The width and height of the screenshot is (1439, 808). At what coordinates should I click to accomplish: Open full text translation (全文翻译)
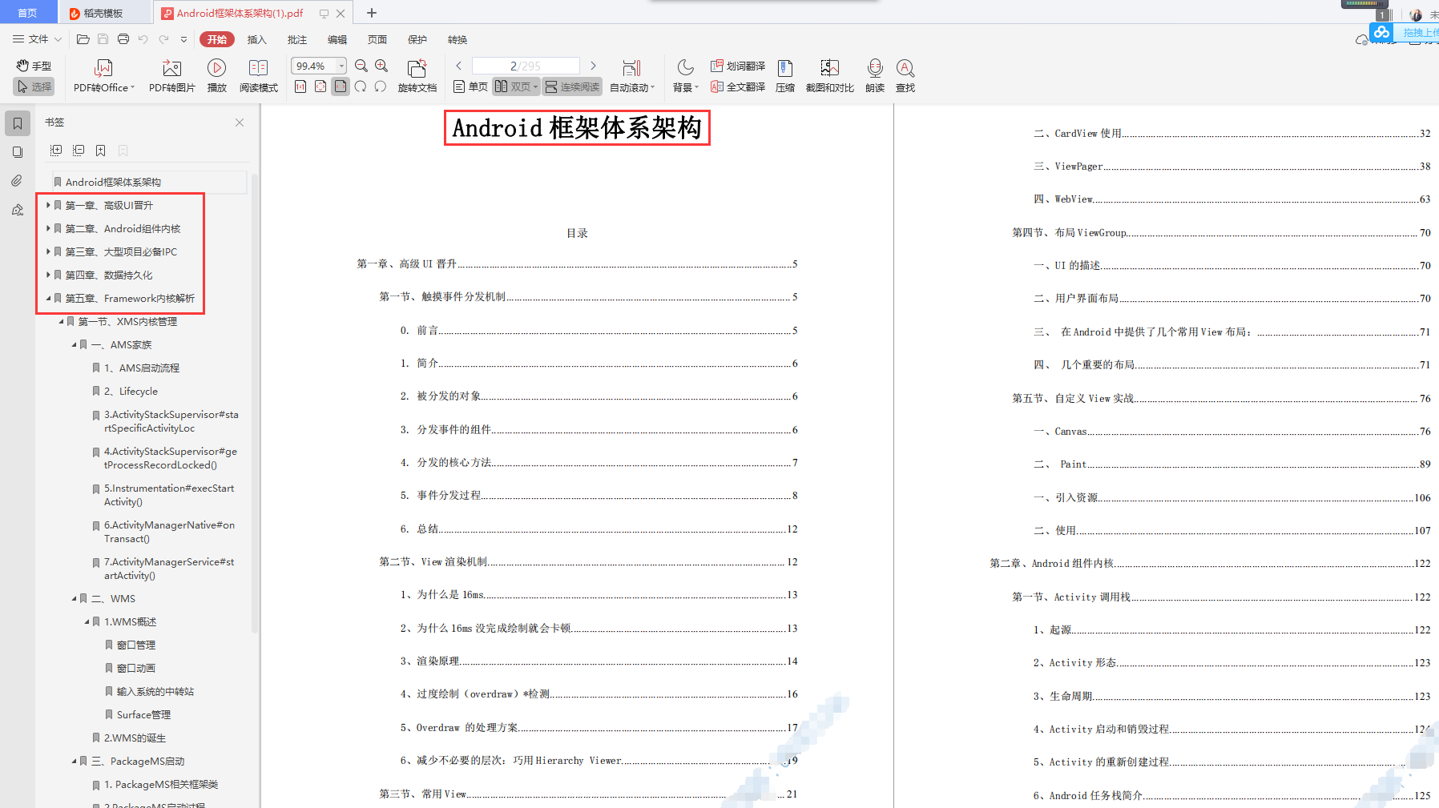[x=737, y=86]
